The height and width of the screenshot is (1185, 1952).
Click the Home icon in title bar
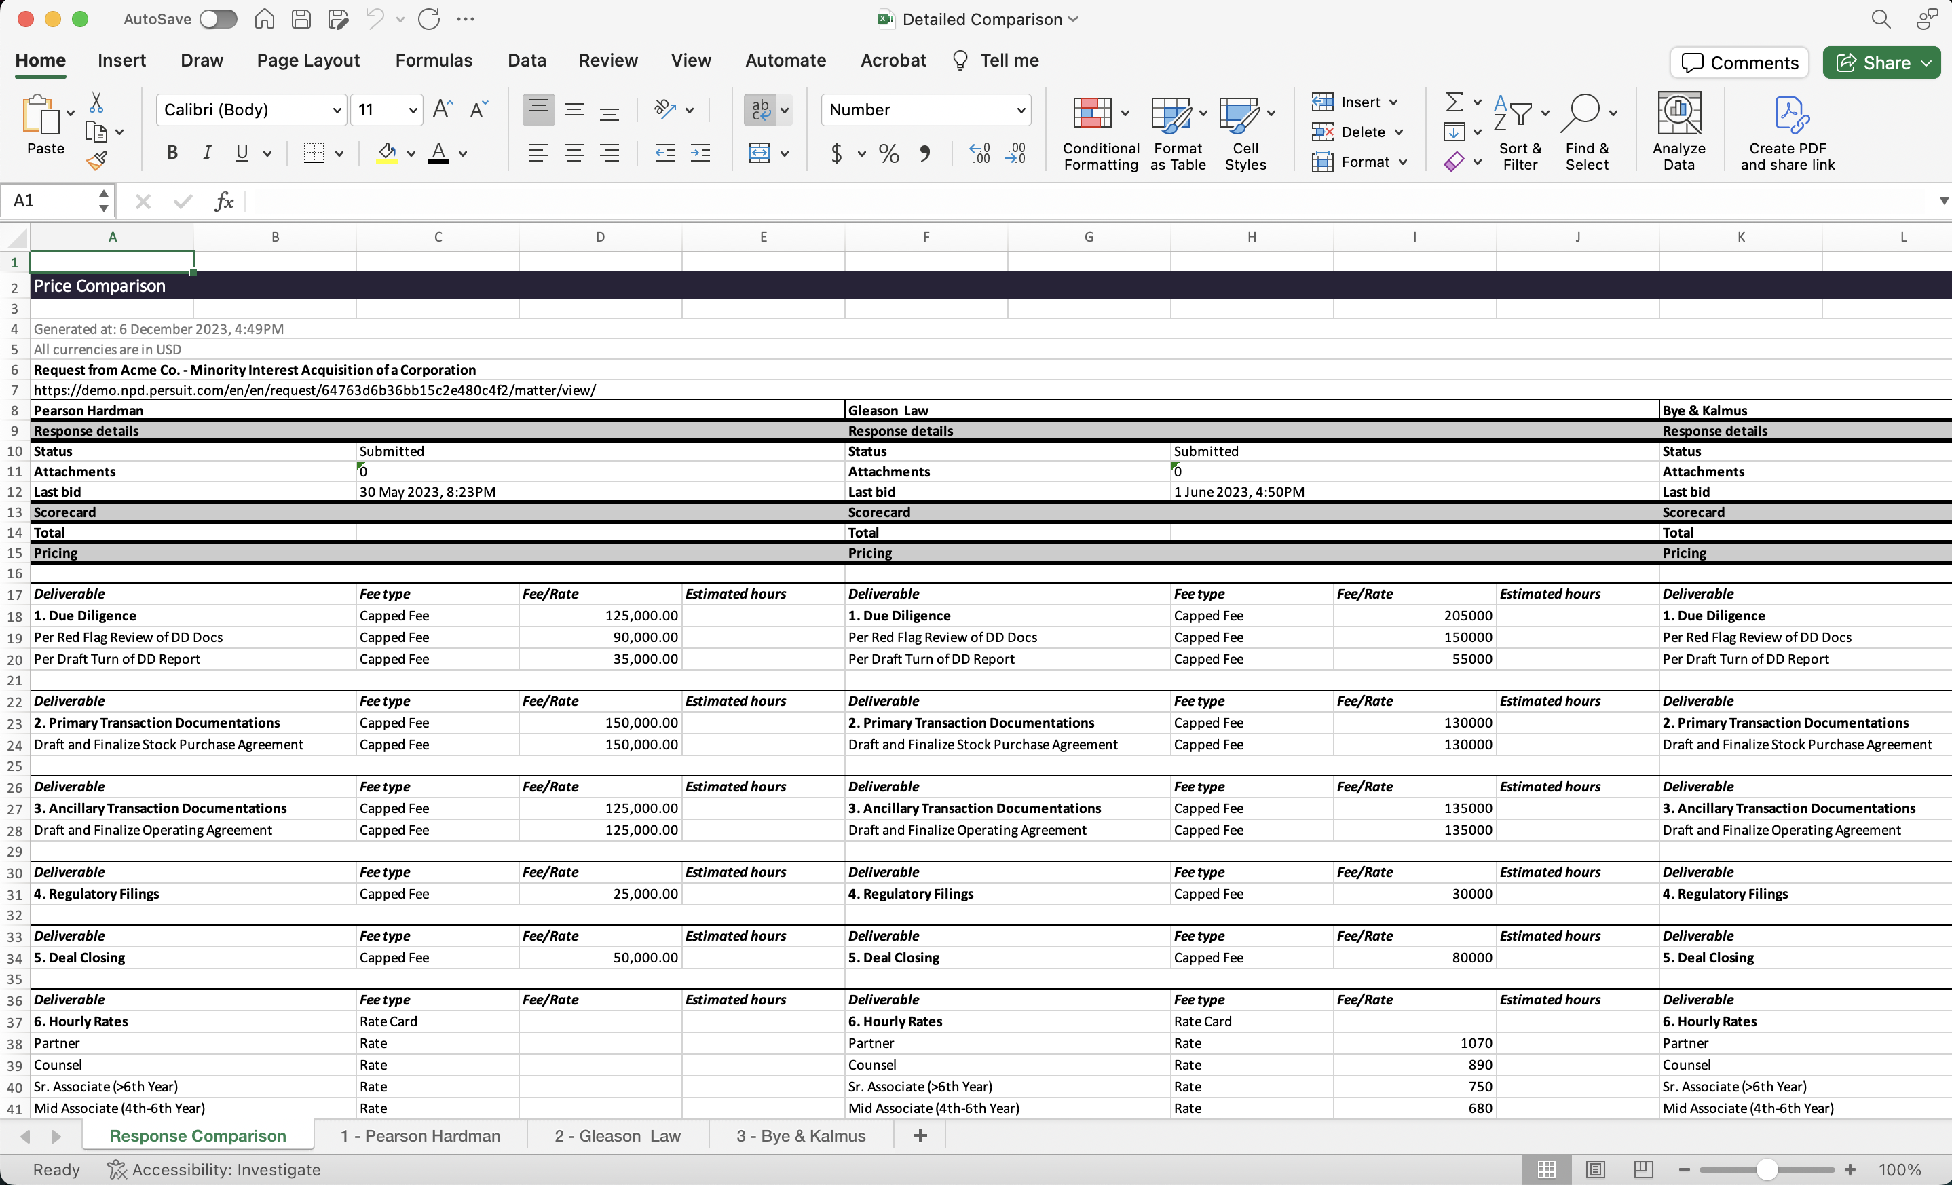[265, 19]
